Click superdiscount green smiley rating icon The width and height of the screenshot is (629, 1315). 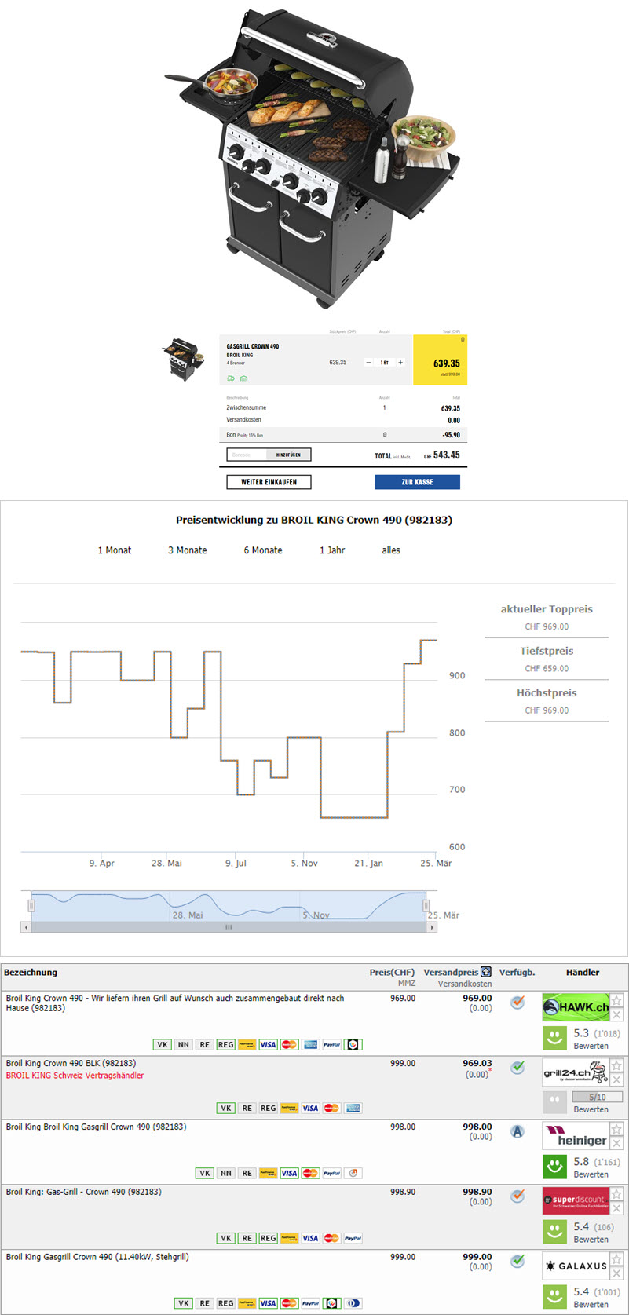pyautogui.click(x=554, y=1231)
